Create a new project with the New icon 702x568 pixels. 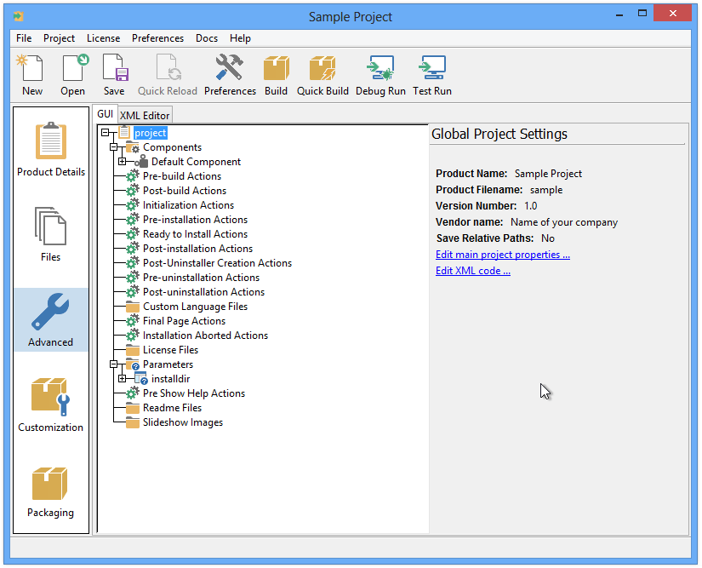[31, 74]
